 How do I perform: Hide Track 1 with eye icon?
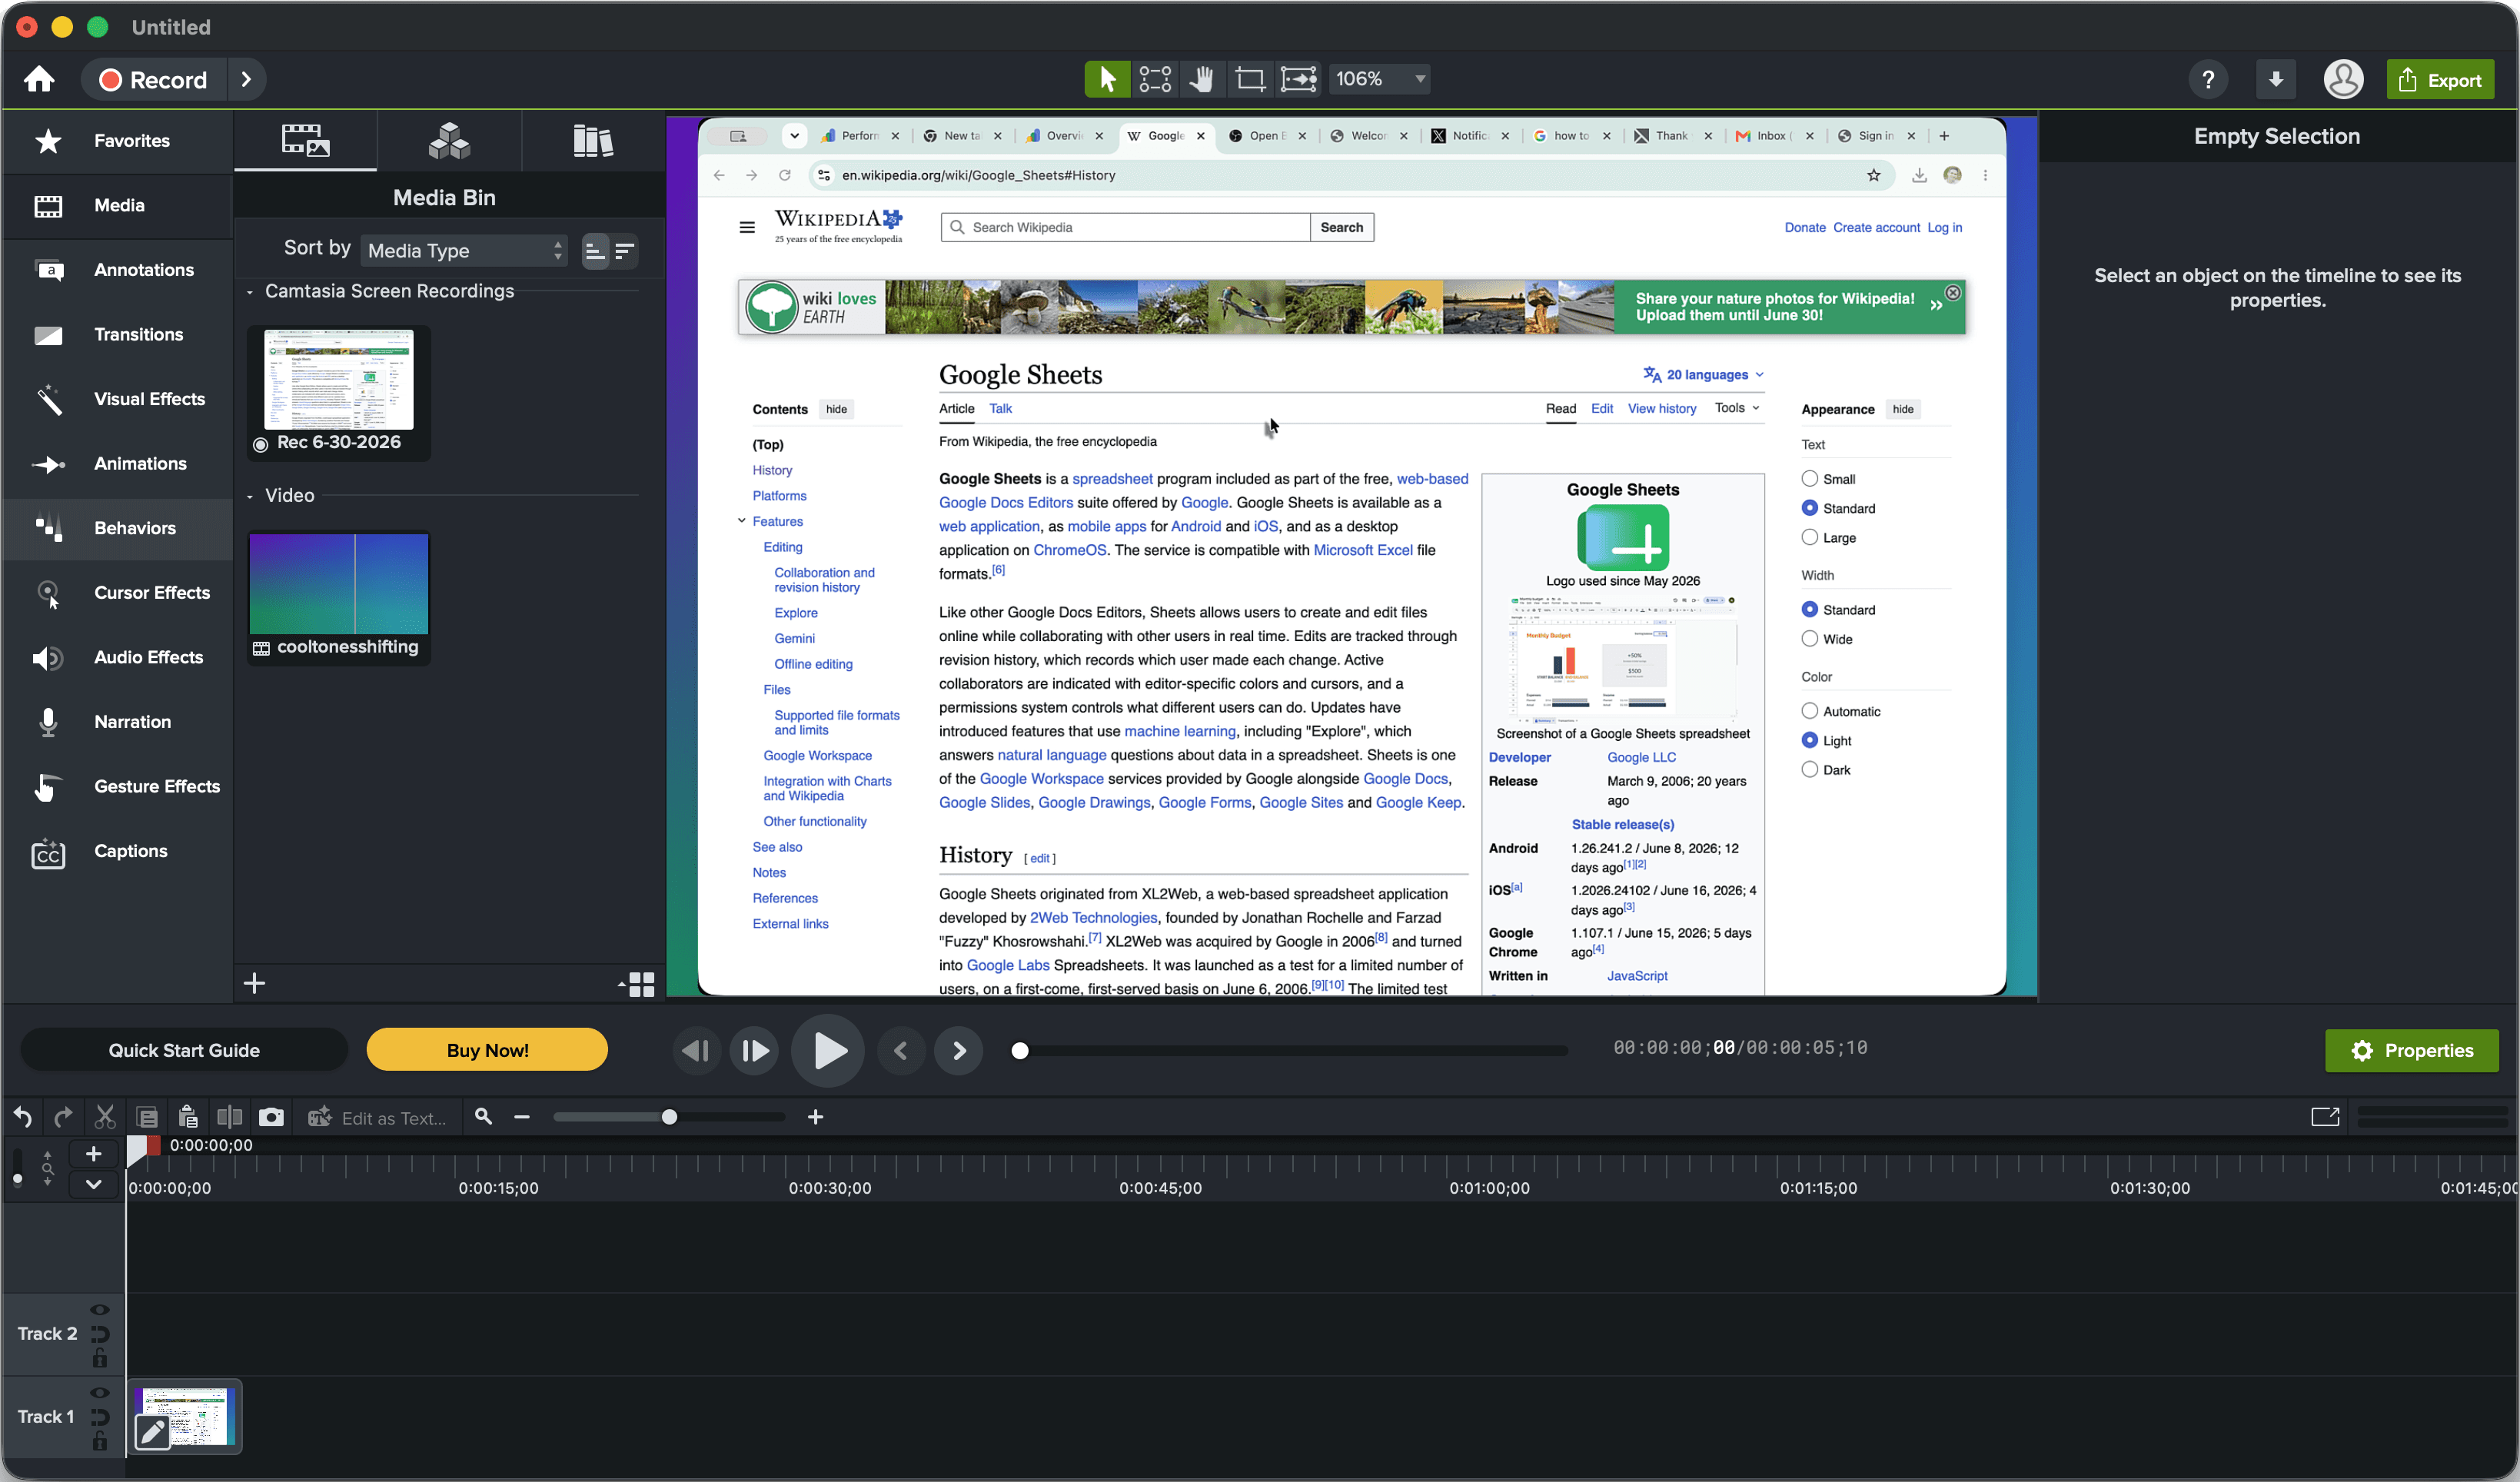pyautogui.click(x=100, y=1393)
